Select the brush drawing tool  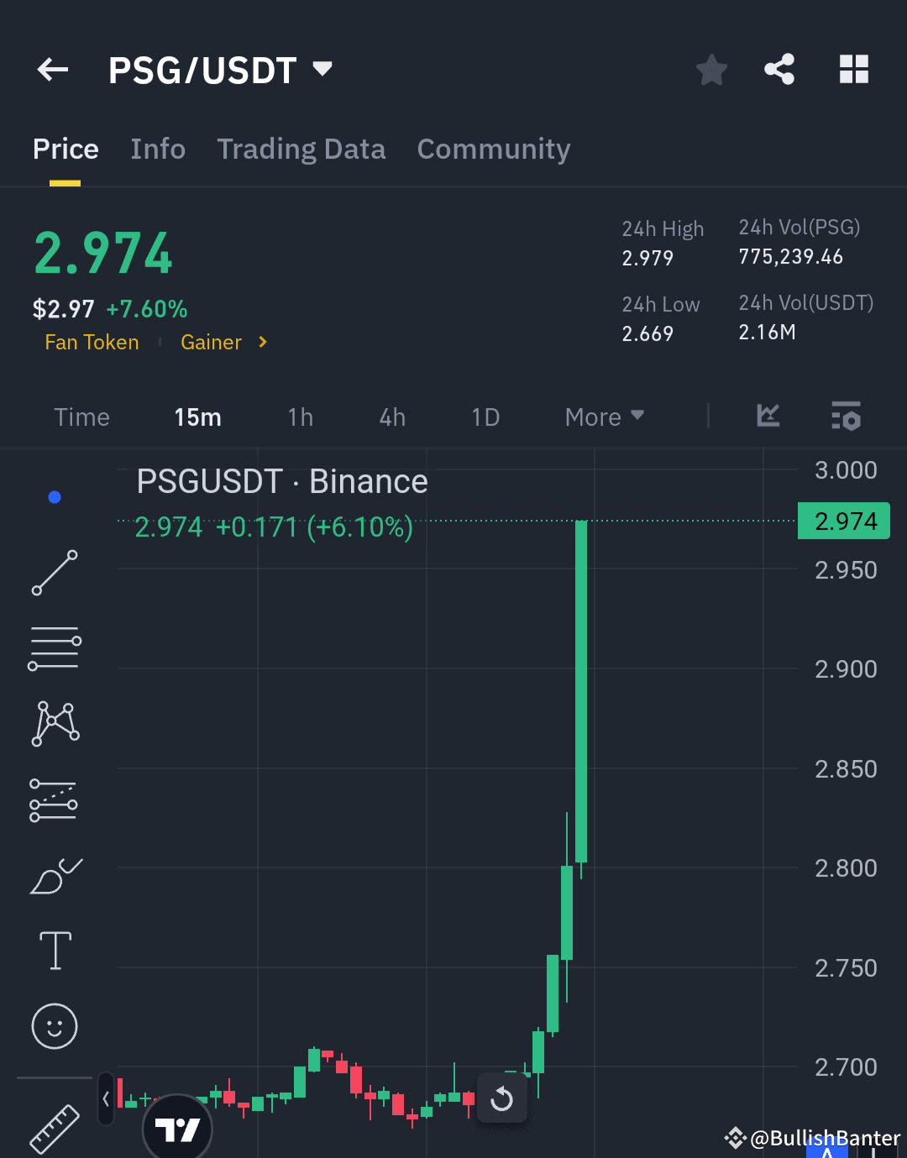[x=54, y=875]
